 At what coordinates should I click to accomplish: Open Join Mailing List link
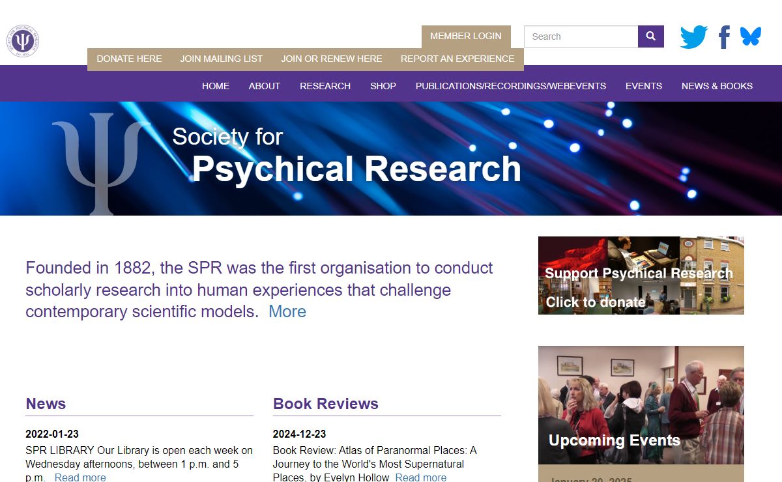pos(222,59)
